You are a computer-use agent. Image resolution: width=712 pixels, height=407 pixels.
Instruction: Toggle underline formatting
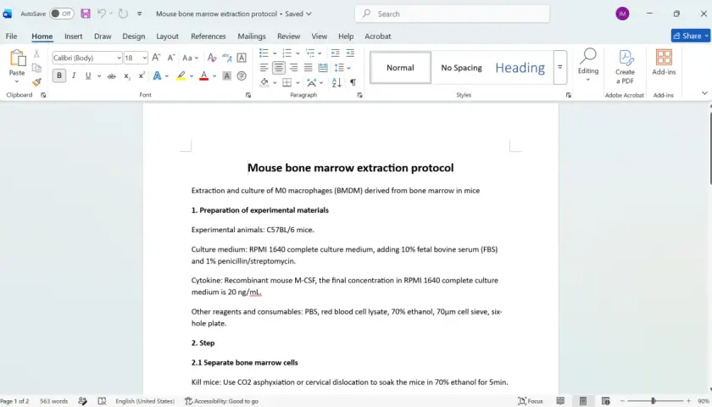point(88,75)
